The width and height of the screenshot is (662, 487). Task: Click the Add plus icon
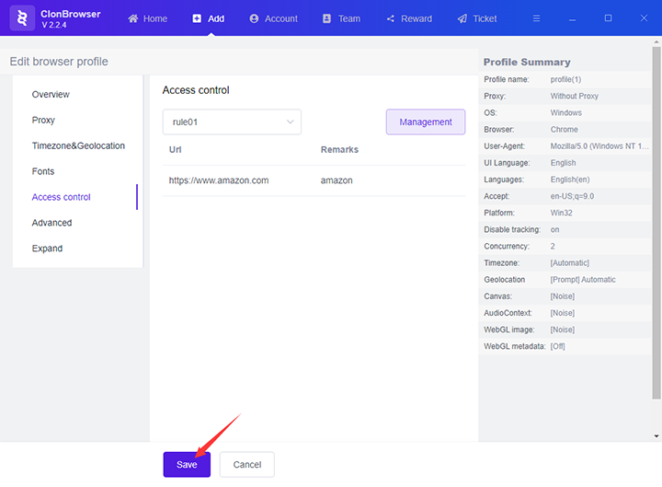pos(197,18)
